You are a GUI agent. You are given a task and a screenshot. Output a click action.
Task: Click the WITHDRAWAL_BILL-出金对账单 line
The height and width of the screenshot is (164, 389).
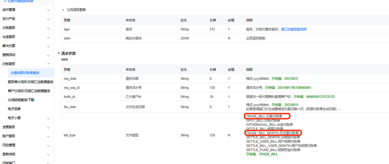pyautogui.click(x=269, y=125)
